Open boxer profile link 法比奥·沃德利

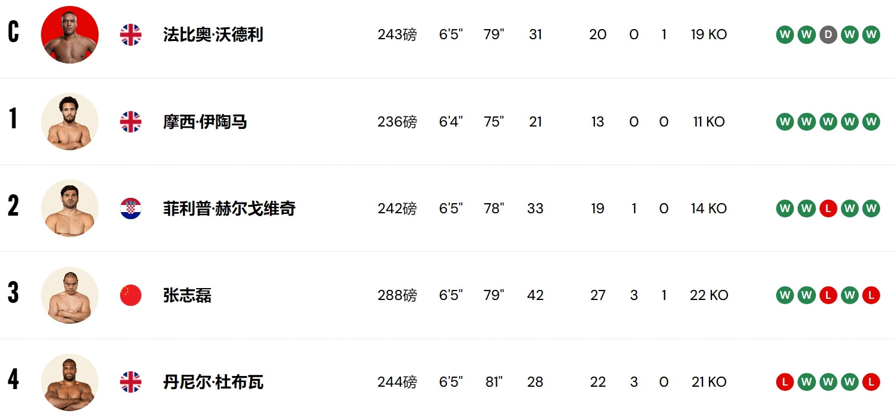tap(213, 35)
